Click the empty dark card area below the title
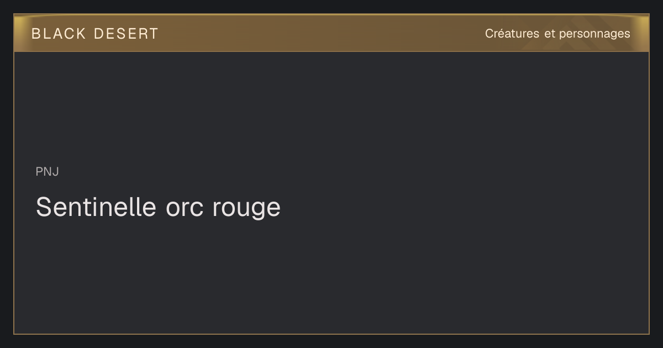This screenshot has width=663, height=348. tap(331, 276)
